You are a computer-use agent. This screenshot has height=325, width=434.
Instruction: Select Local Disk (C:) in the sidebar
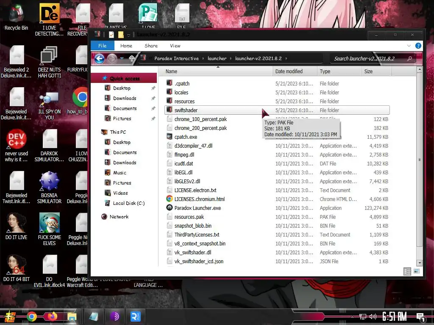[x=128, y=203]
